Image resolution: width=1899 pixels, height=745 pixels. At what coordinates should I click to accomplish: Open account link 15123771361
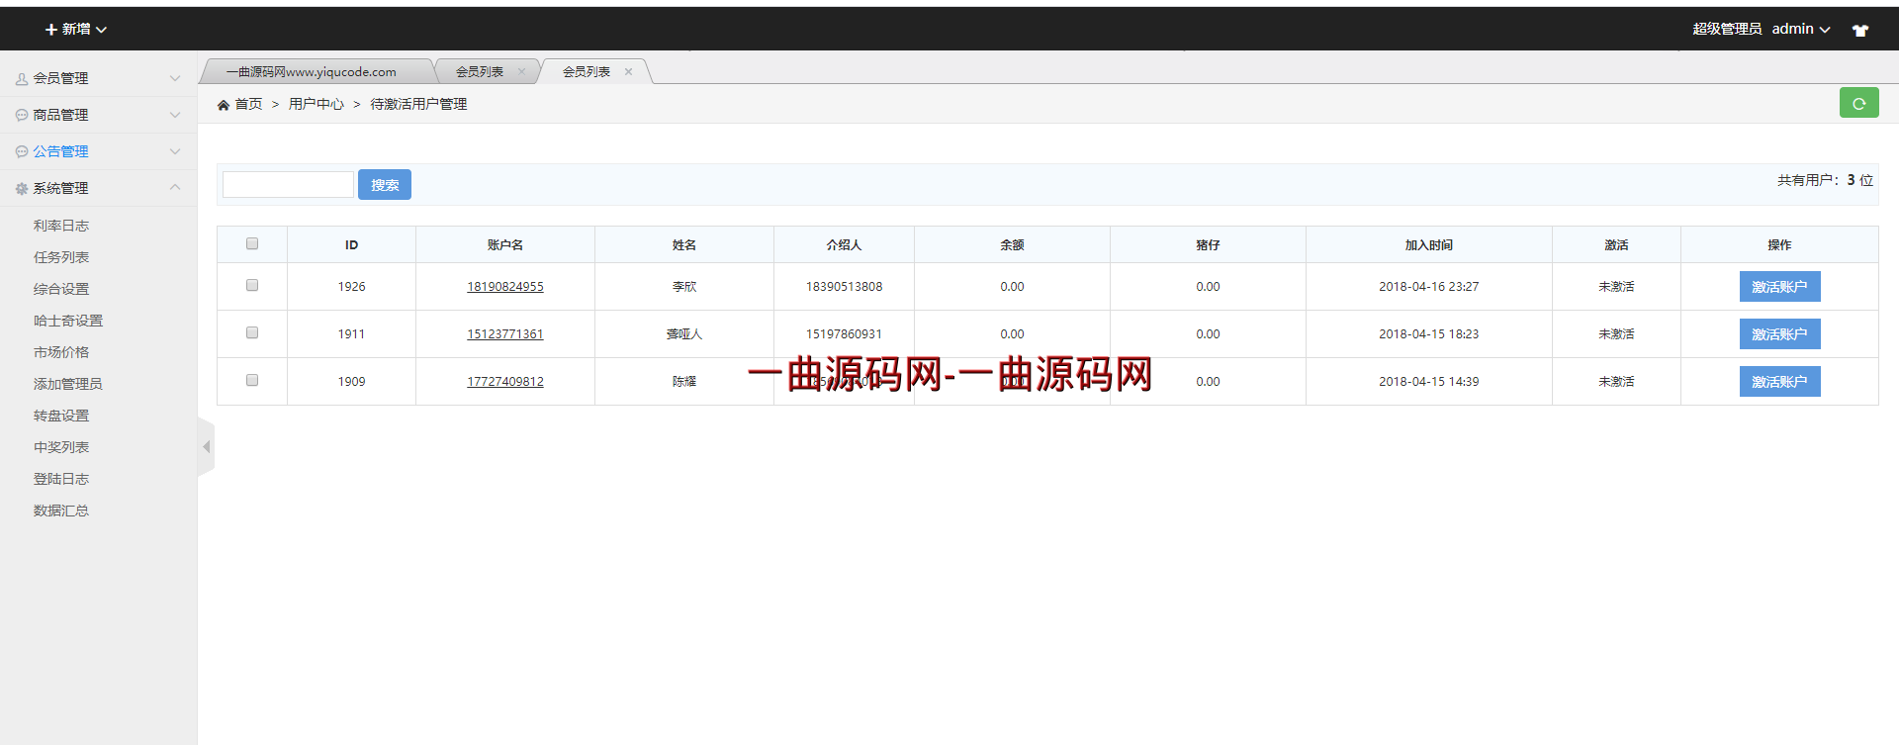coord(505,334)
